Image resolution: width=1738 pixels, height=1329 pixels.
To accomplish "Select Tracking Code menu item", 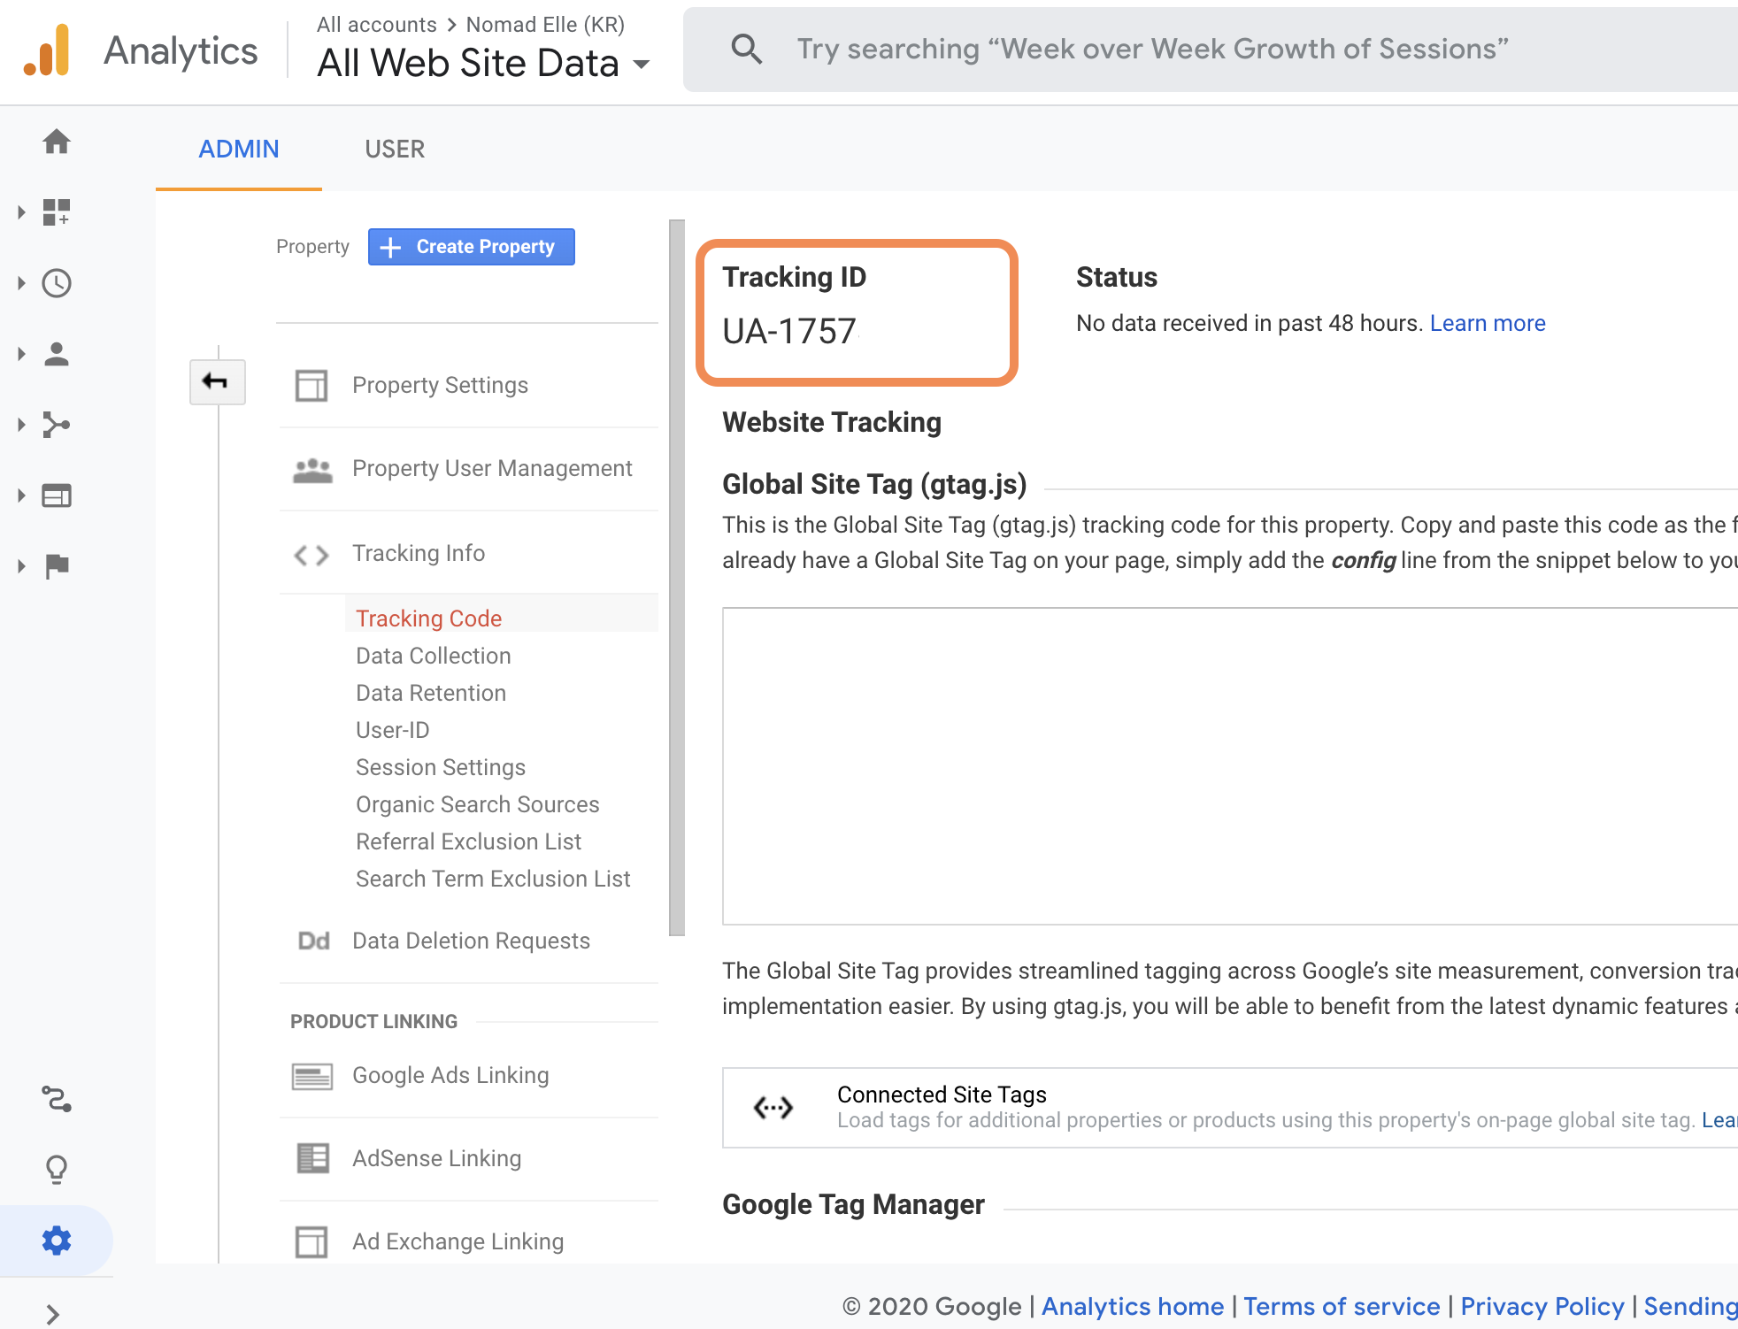I will click(x=429, y=618).
